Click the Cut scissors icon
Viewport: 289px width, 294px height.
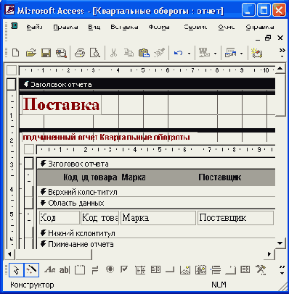(x=113, y=53)
